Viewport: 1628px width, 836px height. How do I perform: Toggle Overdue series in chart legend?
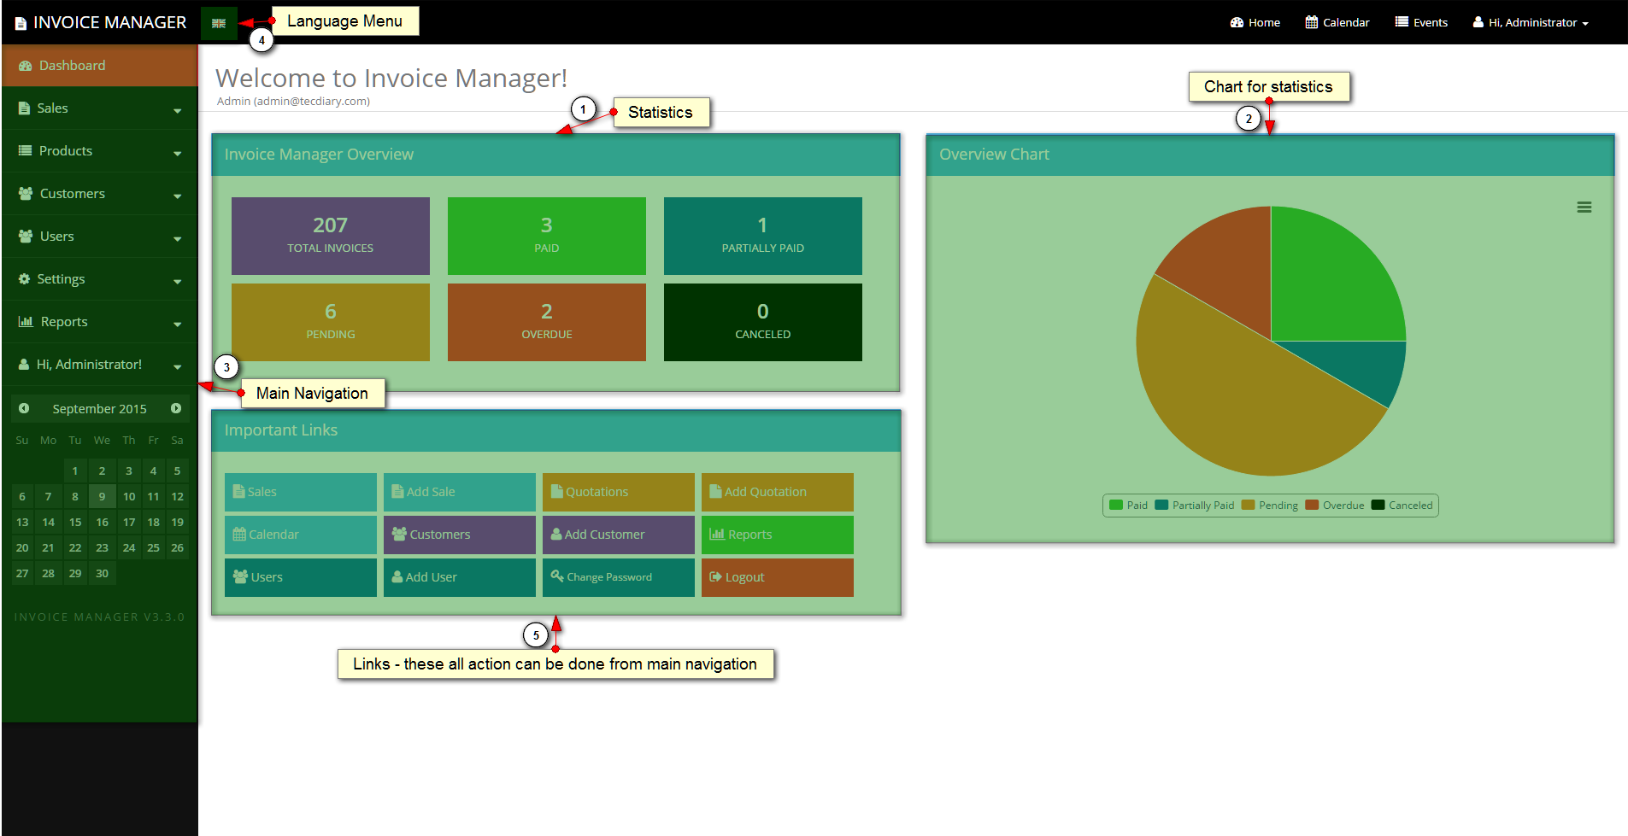point(1335,506)
